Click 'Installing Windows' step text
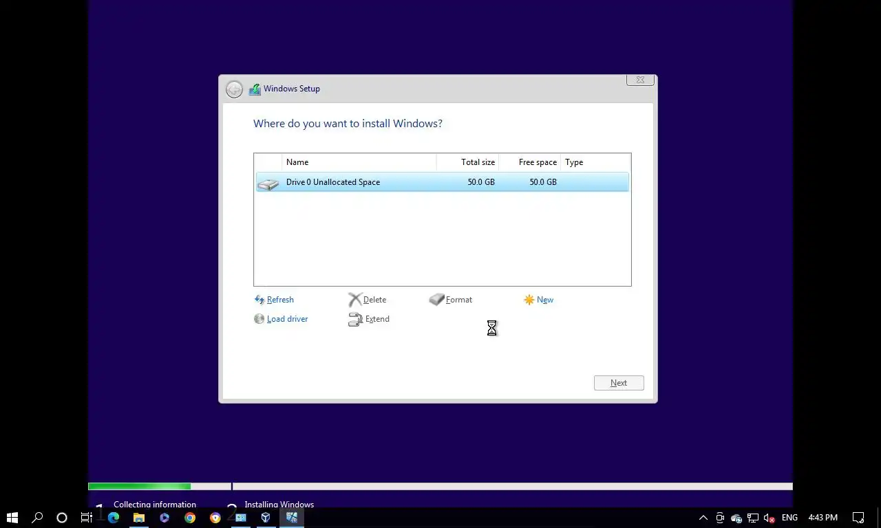 (x=279, y=504)
